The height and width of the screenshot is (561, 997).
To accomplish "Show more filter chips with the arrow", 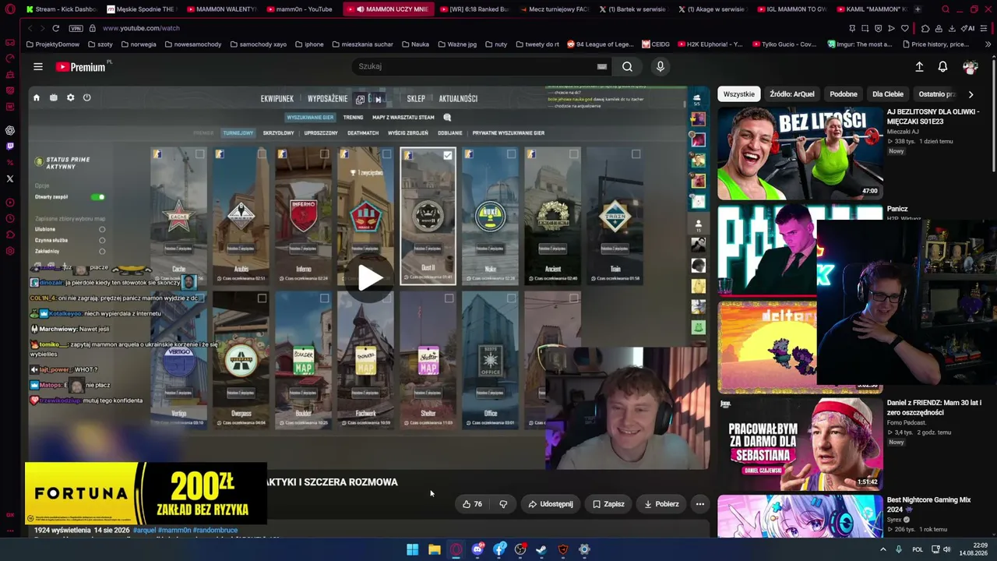I will tap(971, 94).
